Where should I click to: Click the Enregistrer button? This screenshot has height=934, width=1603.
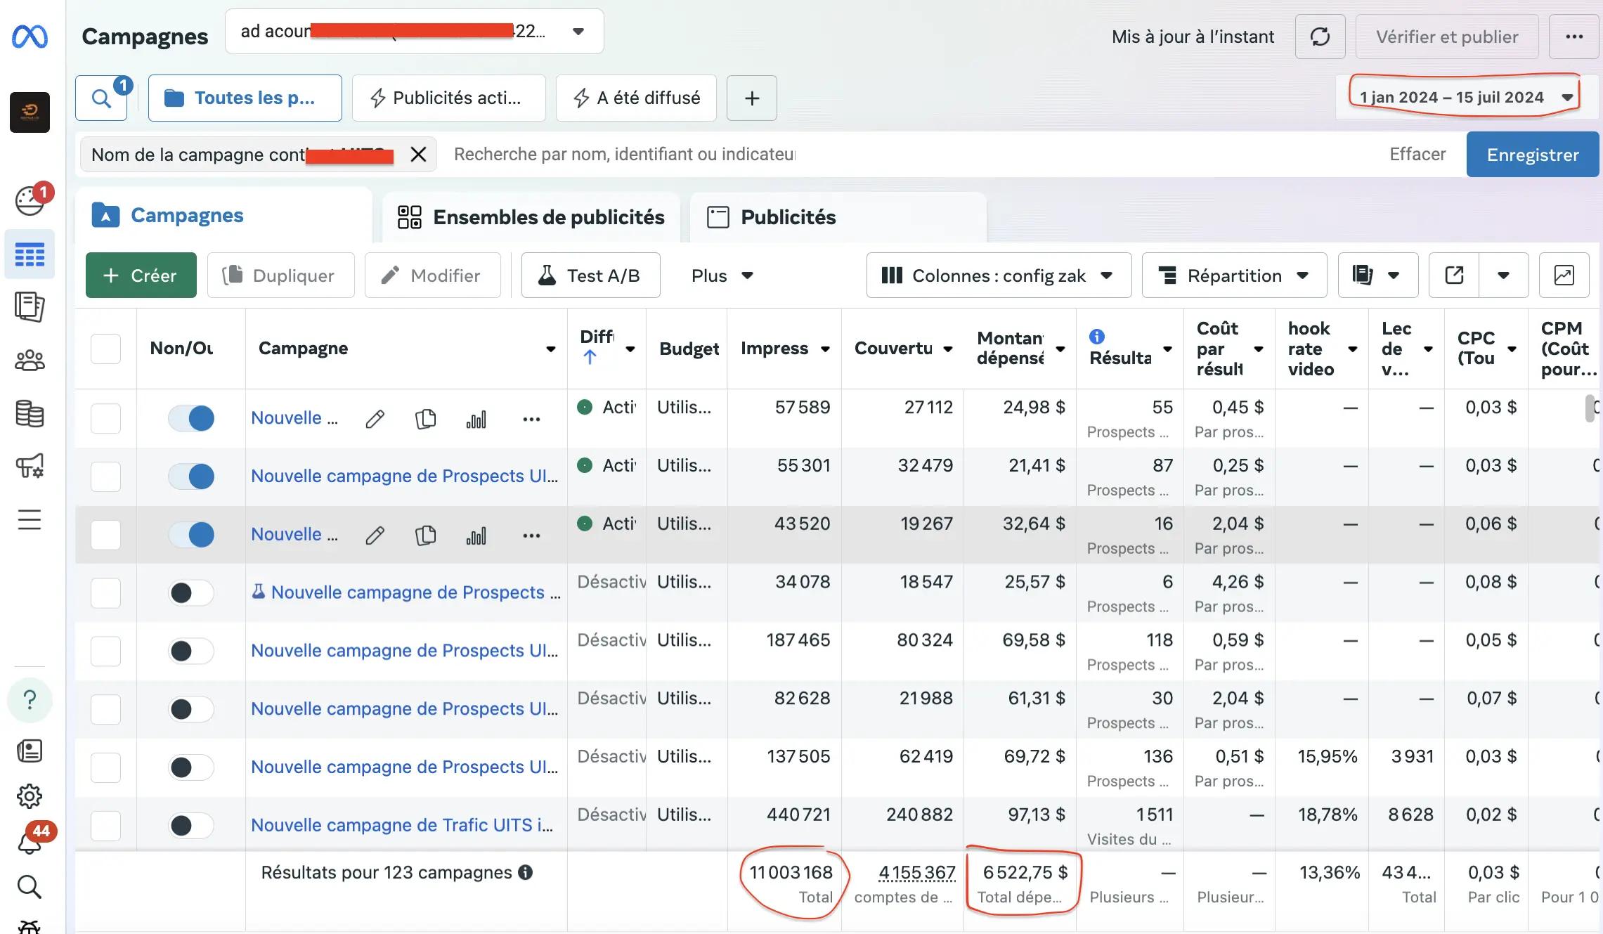coord(1532,155)
